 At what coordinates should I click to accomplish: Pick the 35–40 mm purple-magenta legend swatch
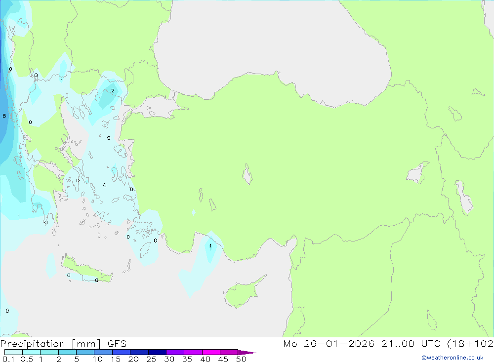[193, 352]
